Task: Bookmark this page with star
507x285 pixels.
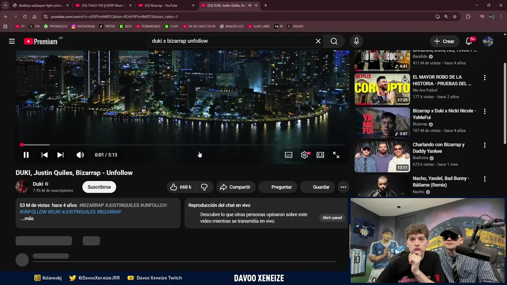Action: click(x=455, y=17)
